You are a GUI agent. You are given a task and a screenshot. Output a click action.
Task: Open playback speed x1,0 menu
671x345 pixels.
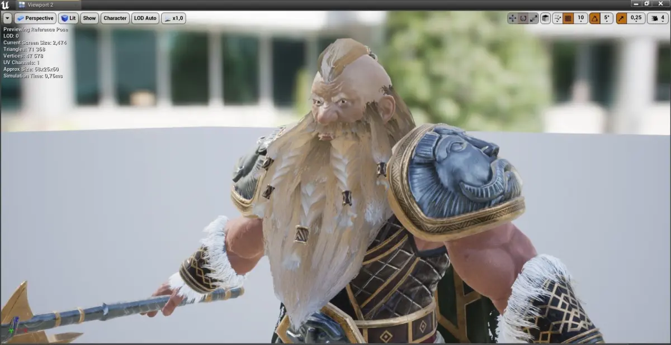click(173, 18)
